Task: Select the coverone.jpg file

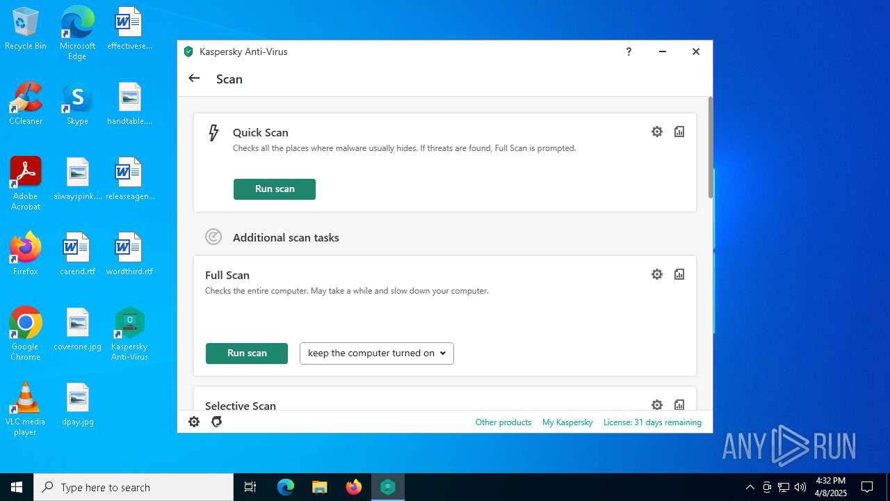Action: click(x=77, y=329)
